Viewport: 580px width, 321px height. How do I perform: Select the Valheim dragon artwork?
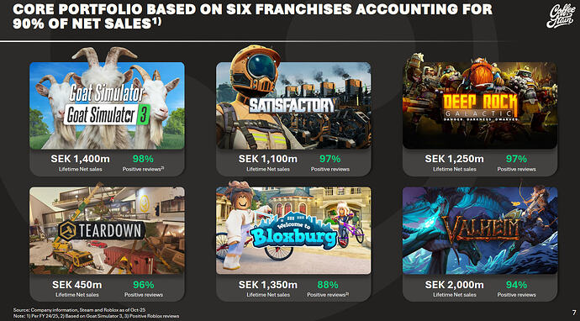click(x=480, y=230)
